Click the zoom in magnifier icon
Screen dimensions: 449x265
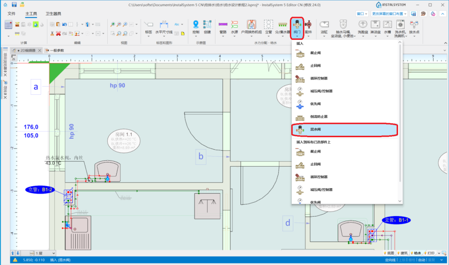pos(113,24)
